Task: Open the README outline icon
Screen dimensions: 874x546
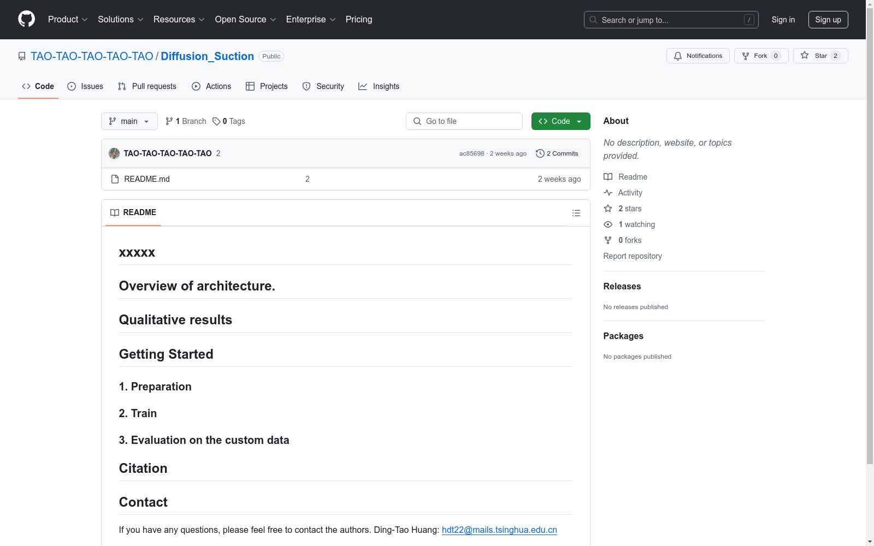Action: point(576,213)
